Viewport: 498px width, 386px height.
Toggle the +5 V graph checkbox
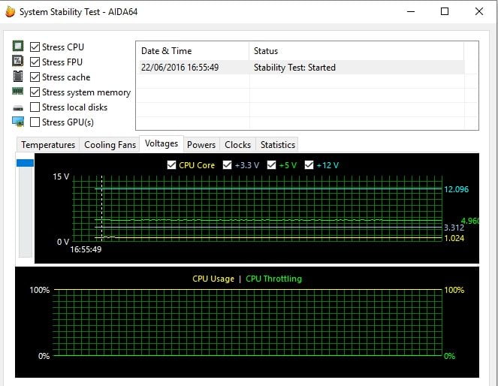coord(271,165)
